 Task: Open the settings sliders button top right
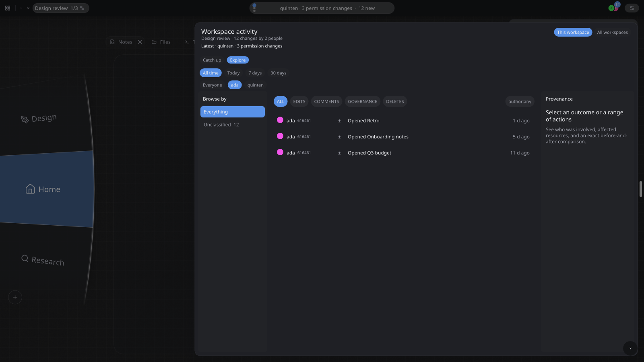632,8
